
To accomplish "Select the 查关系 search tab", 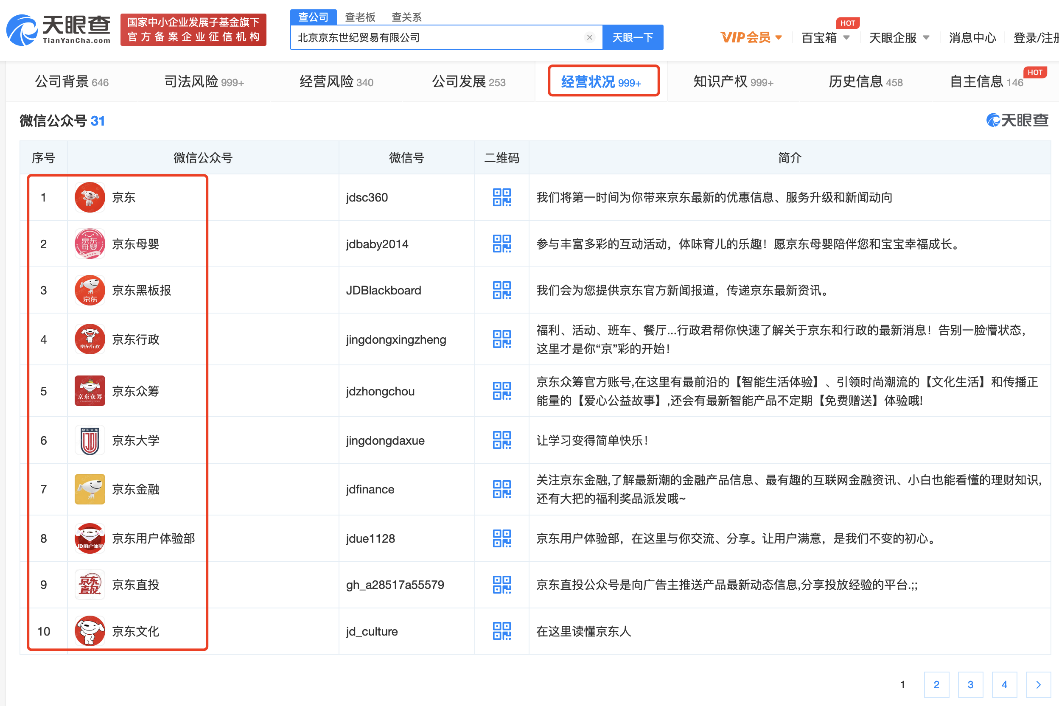I will (x=406, y=17).
